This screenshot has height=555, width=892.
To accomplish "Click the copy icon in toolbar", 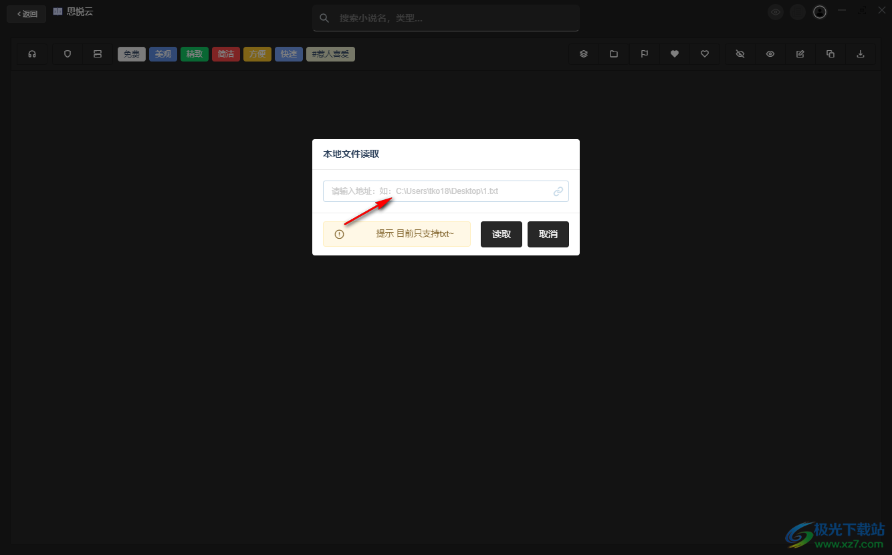I will (x=830, y=54).
